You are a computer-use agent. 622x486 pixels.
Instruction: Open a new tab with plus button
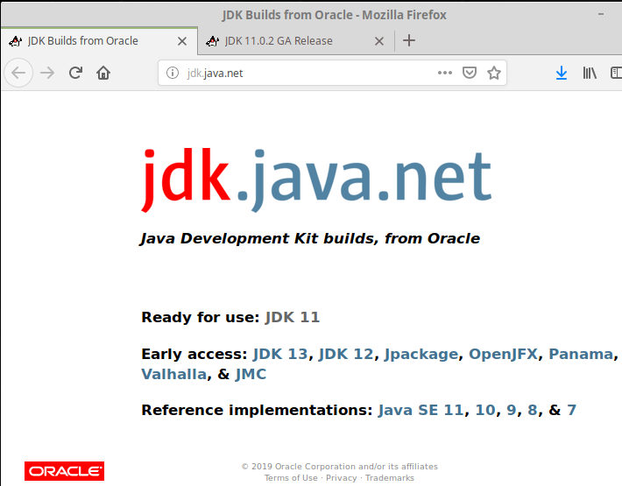point(409,40)
